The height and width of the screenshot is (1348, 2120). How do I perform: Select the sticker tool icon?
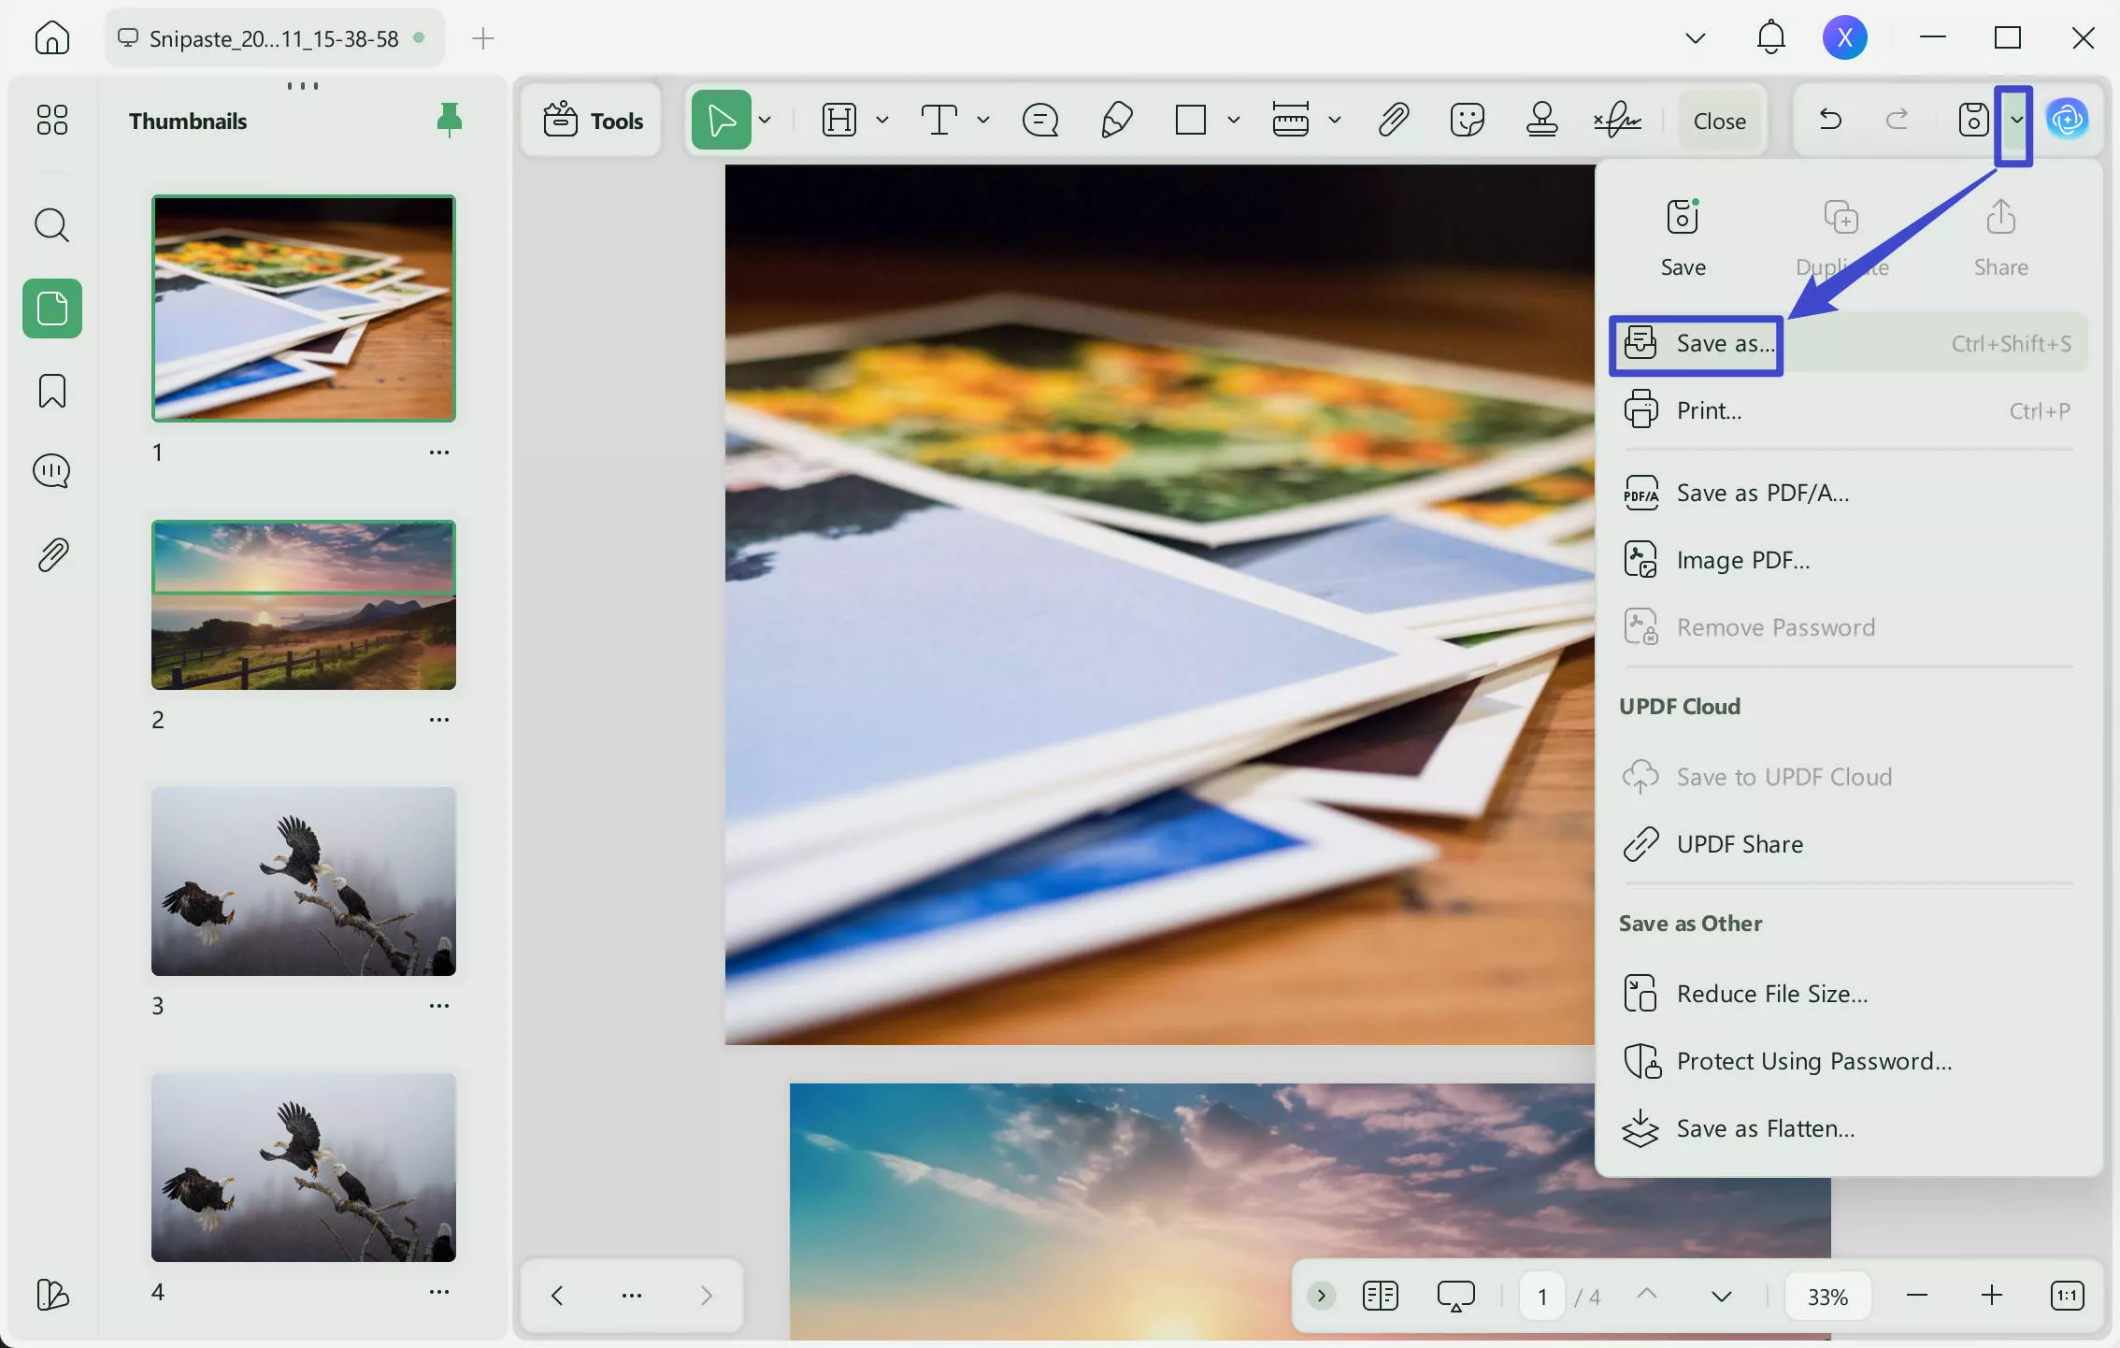coord(1467,120)
